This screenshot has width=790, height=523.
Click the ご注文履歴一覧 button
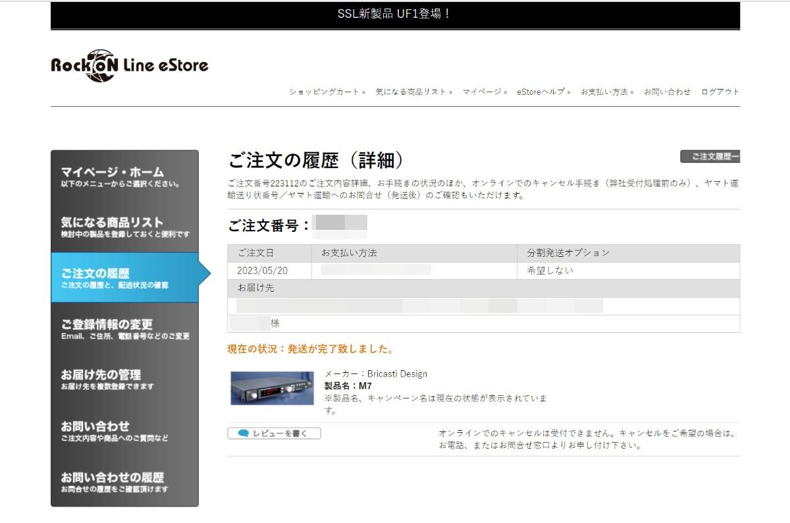[x=710, y=157]
